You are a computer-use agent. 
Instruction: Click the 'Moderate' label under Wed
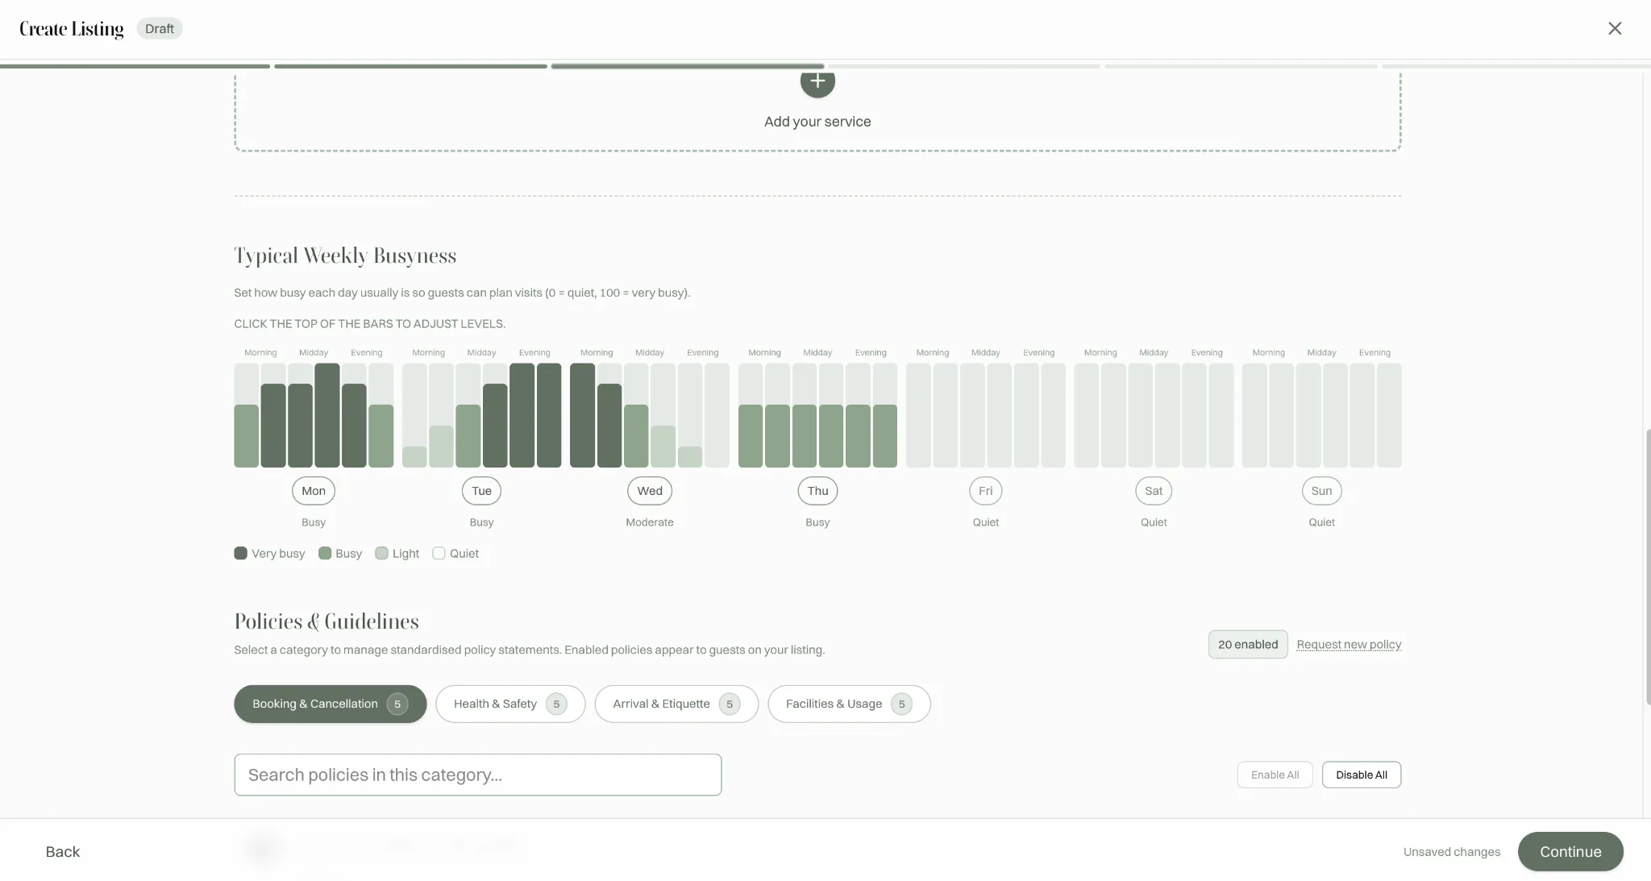click(x=650, y=522)
